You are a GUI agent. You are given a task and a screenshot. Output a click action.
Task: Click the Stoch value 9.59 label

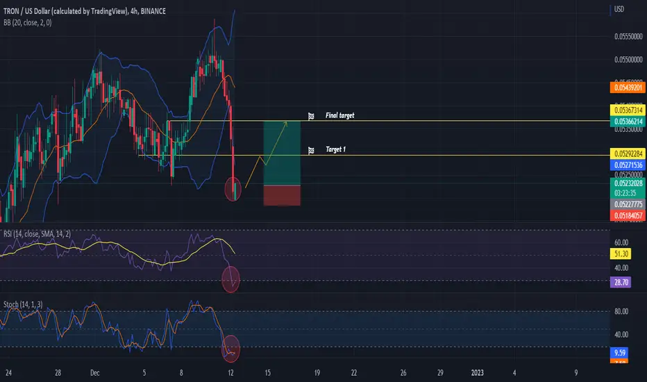pyautogui.click(x=619, y=352)
